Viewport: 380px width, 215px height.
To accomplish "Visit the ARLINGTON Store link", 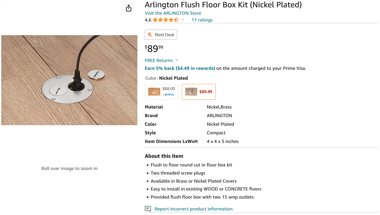I will tap(173, 13).
